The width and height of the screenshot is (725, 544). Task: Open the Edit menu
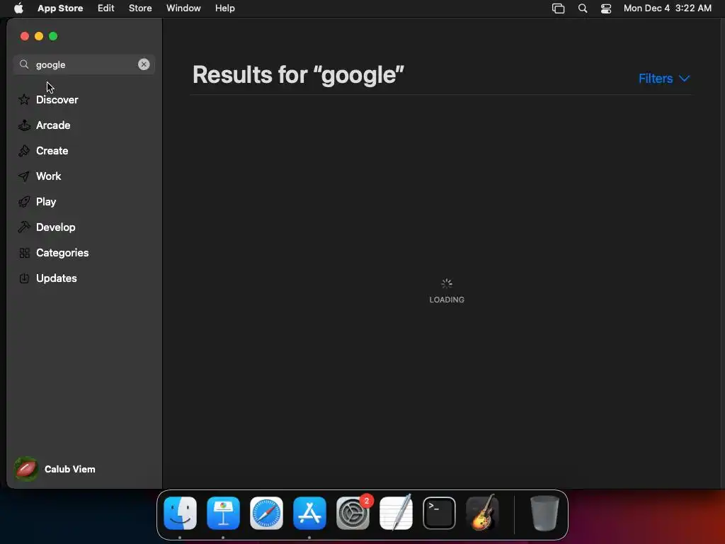(x=106, y=8)
